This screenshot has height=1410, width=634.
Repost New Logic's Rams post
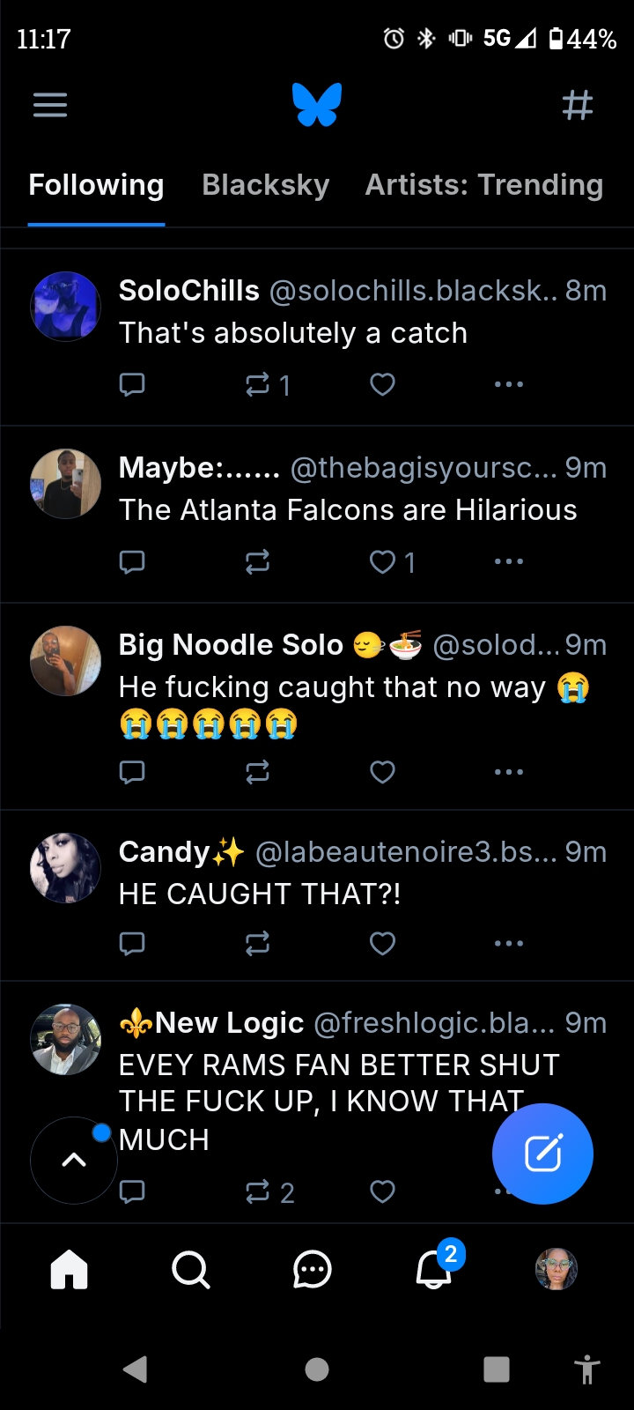[x=258, y=1191]
